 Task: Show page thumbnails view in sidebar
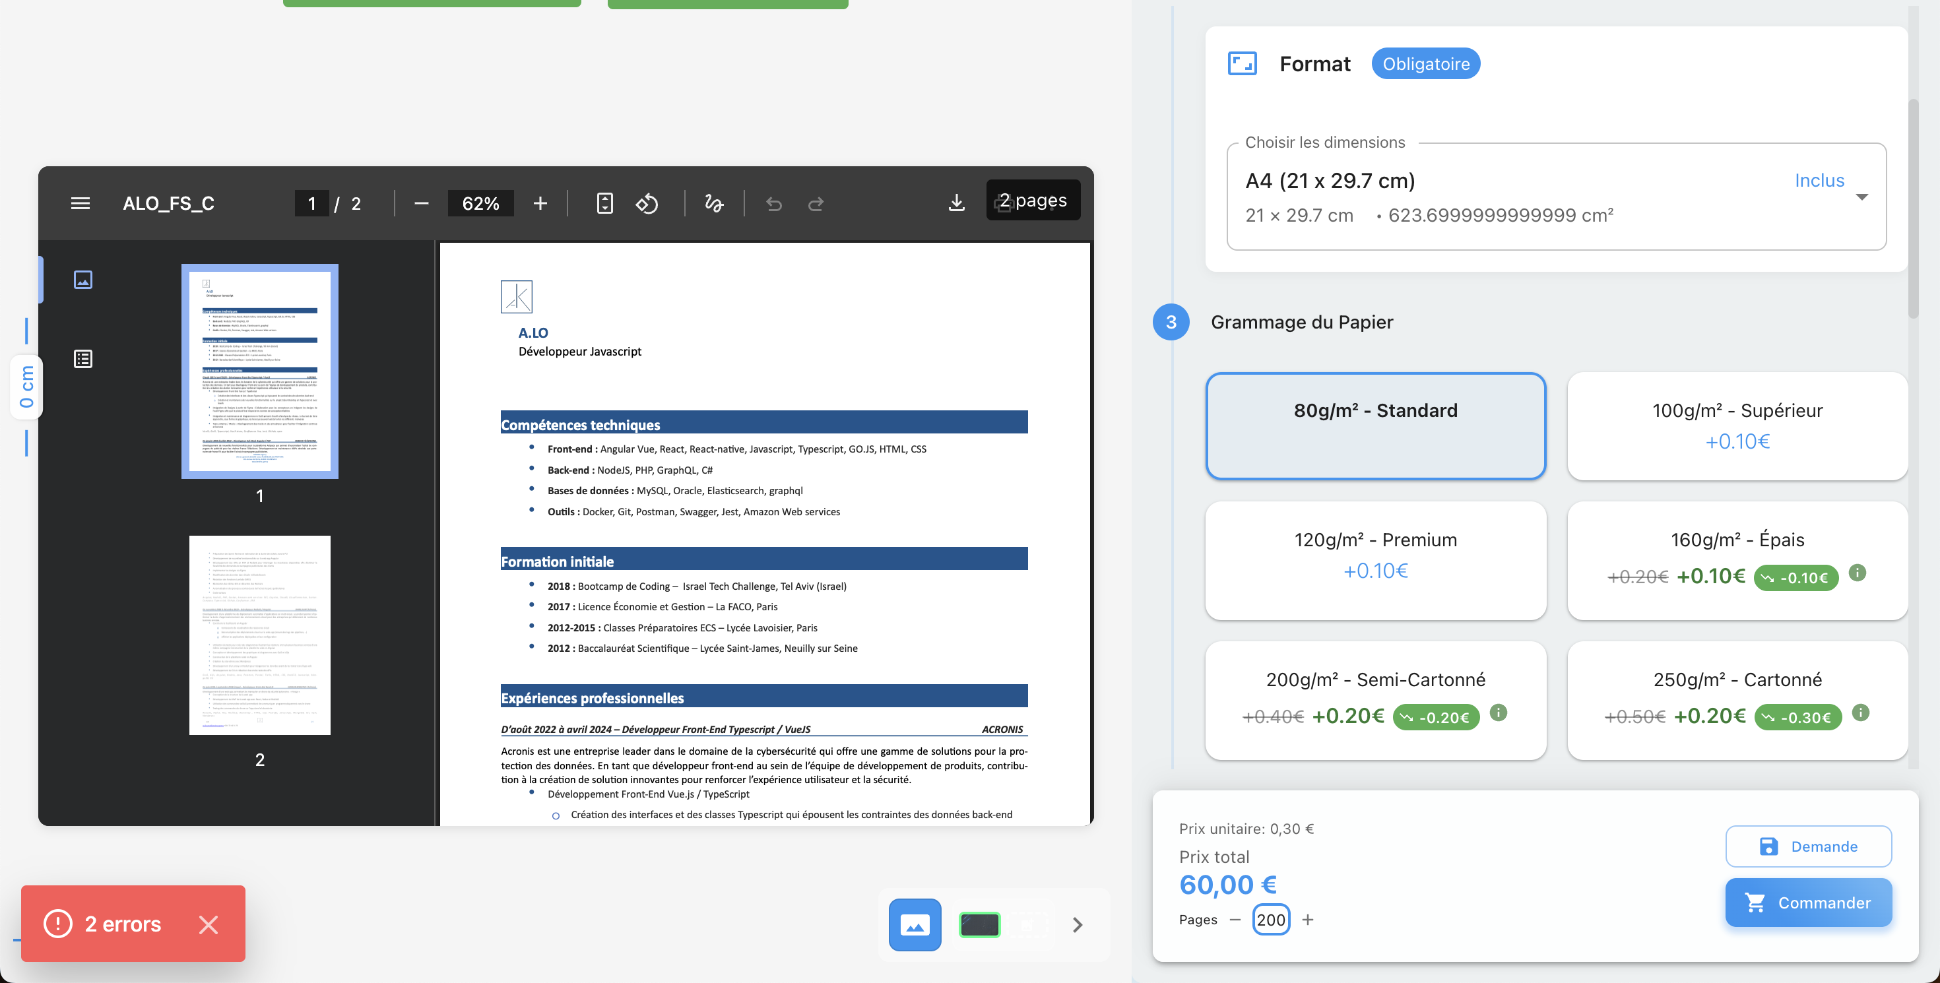[x=83, y=280]
